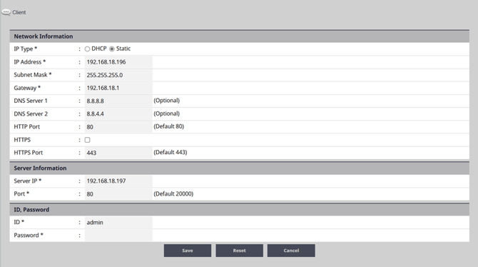The width and height of the screenshot is (478, 267).
Task: Edit the DNS Server 1 field
Action: click(118, 101)
